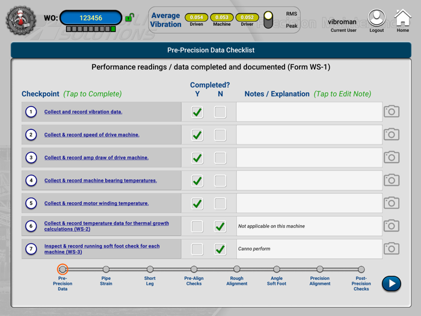
Task: Open 'Collect & record motor winding temperature'
Action: [x=96, y=203]
